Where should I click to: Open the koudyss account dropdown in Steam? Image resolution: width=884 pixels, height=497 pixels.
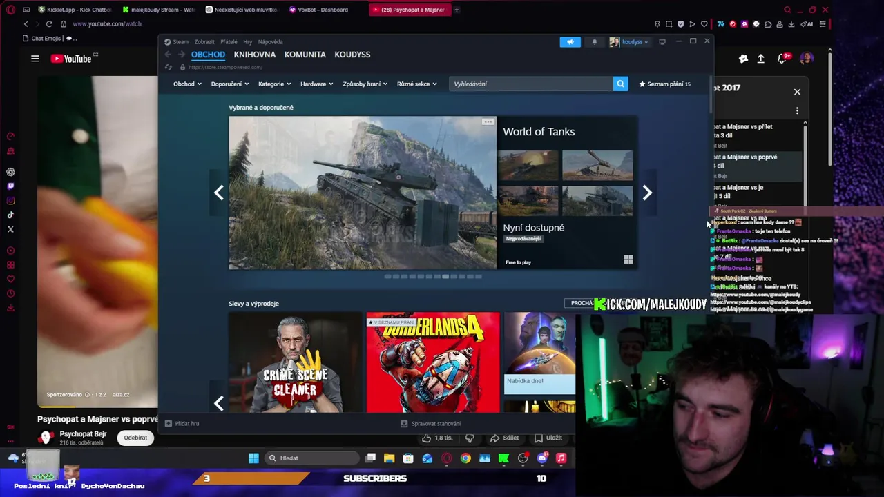point(629,42)
